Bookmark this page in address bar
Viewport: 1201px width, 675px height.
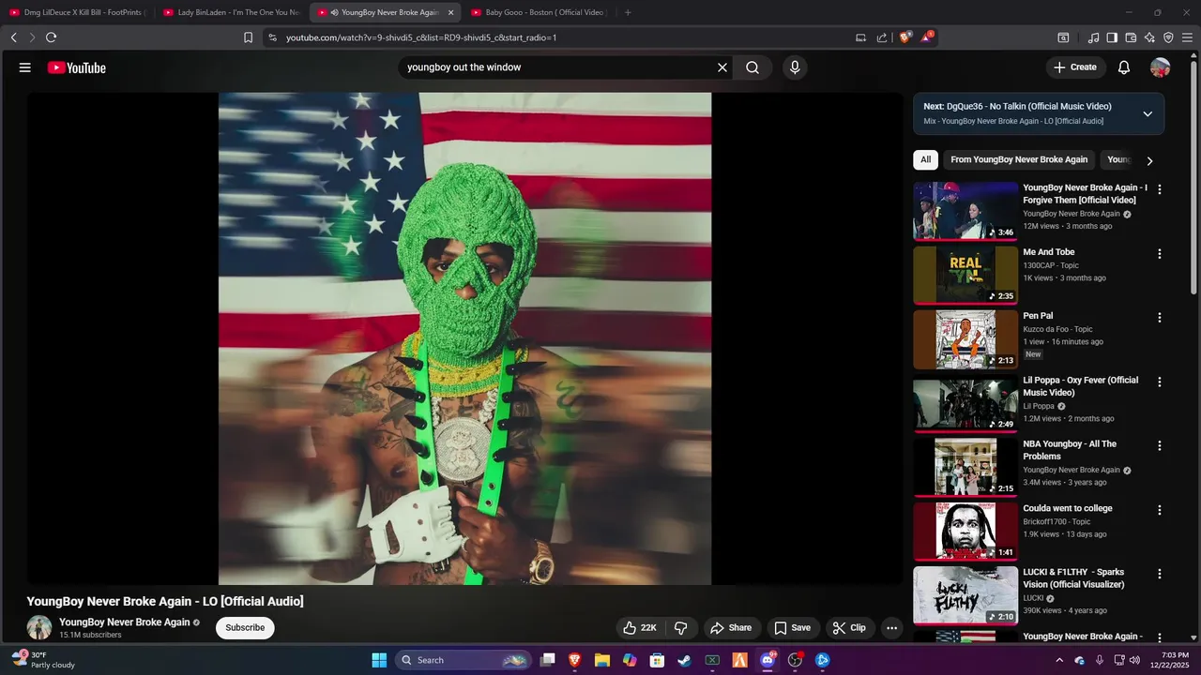[x=248, y=37]
